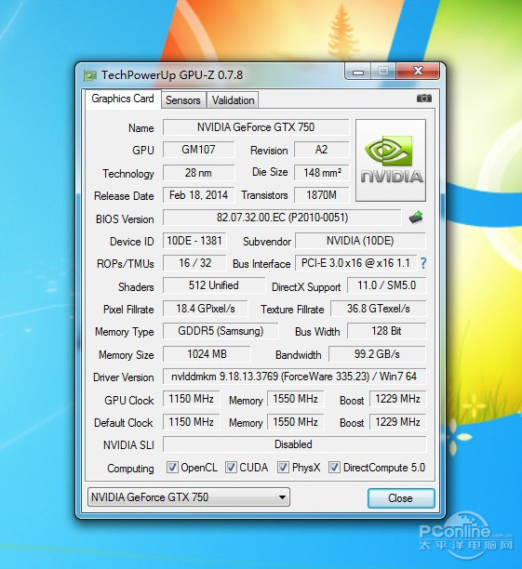522x569 pixels.
Task: Click the Driver Version label
Action: pyautogui.click(x=124, y=377)
